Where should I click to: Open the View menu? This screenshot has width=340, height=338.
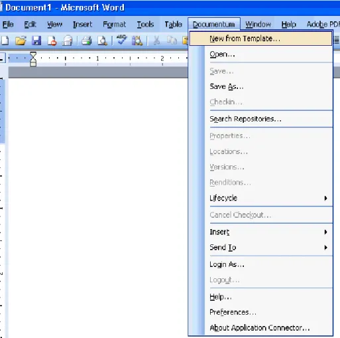(54, 24)
